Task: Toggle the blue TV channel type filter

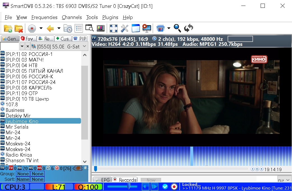Action: [2, 168]
